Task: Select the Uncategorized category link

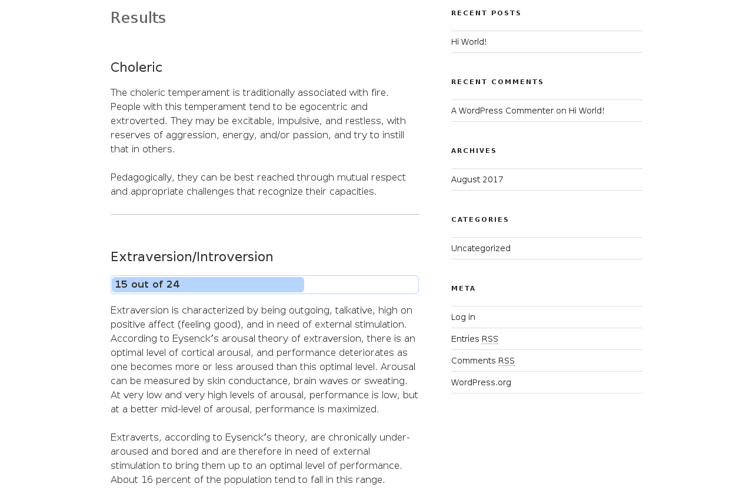Action: 481,248
